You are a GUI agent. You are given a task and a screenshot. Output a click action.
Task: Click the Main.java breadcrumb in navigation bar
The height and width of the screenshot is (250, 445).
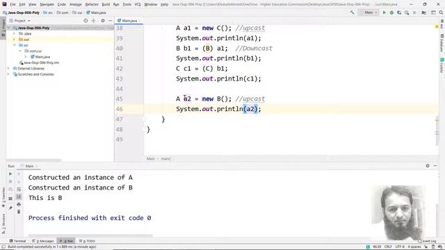point(96,12)
